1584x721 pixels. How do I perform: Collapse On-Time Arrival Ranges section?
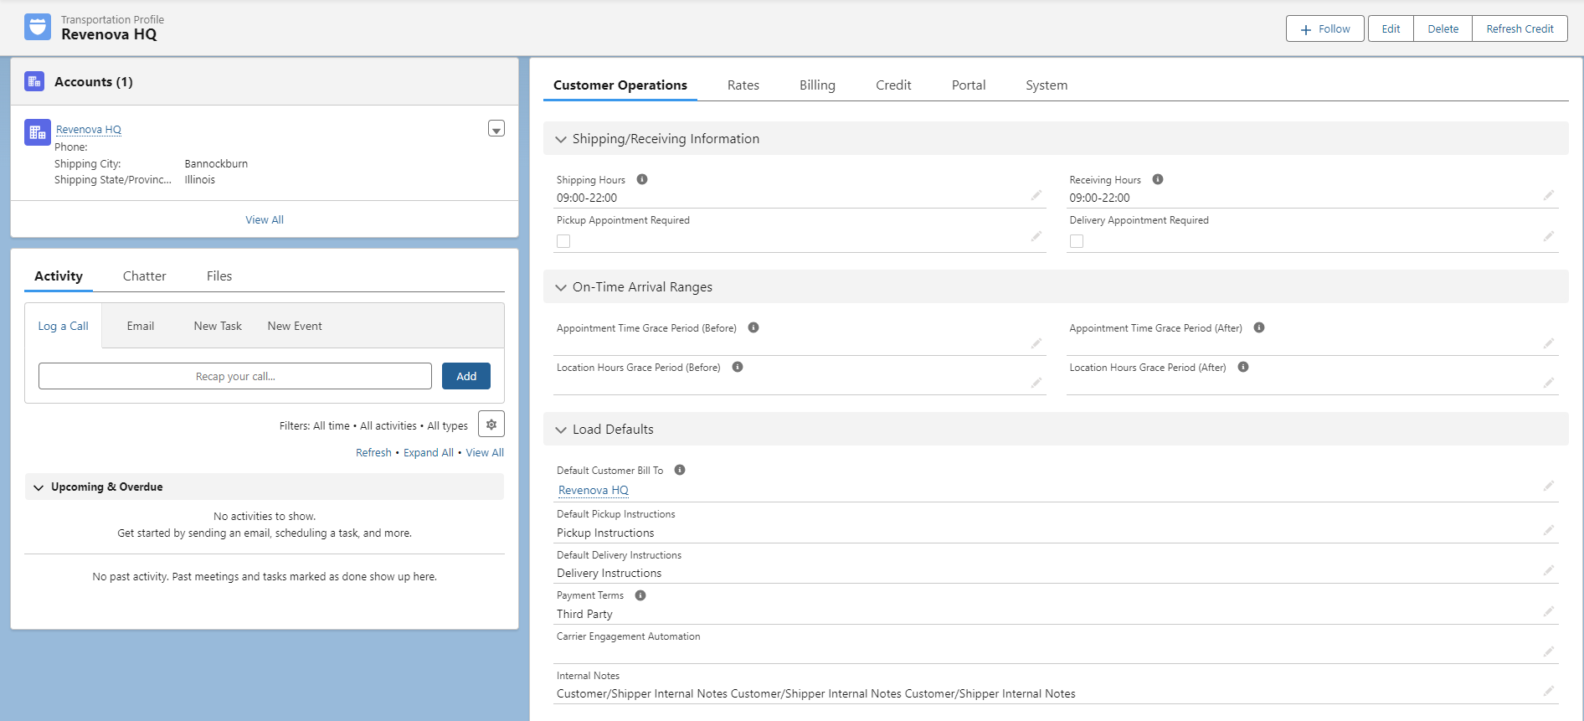pyautogui.click(x=561, y=287)
